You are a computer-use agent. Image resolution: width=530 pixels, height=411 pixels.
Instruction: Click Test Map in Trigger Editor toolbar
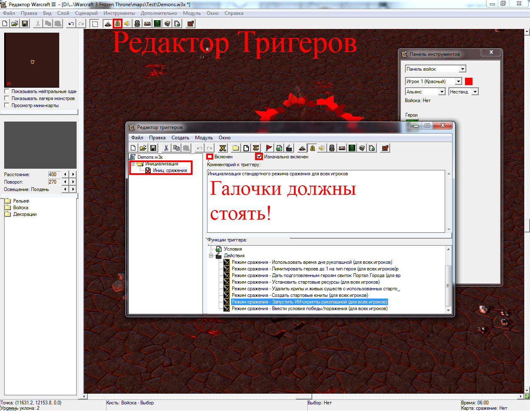pyautogui.click(x=385, y=148)
